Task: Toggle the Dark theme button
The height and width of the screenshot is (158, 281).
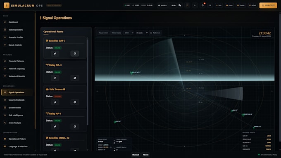Action: [219, 5]
